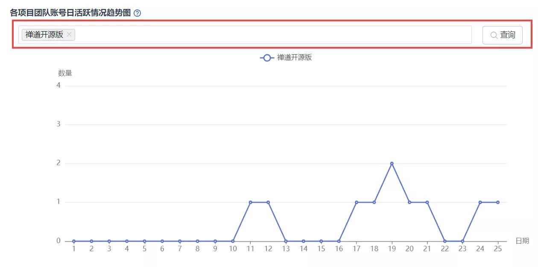Click the zero-value point at day 1
The width and height of the screenshot is (538, 267).
pyautogui.click(x=74, y=241)
